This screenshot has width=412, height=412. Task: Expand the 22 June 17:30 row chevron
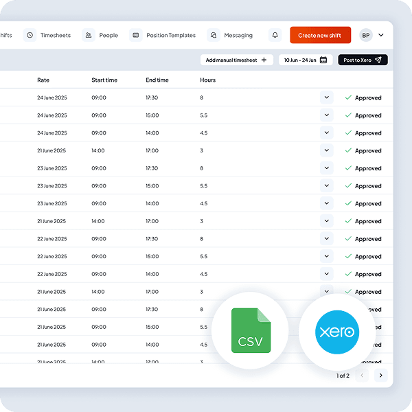pos(327,238)
